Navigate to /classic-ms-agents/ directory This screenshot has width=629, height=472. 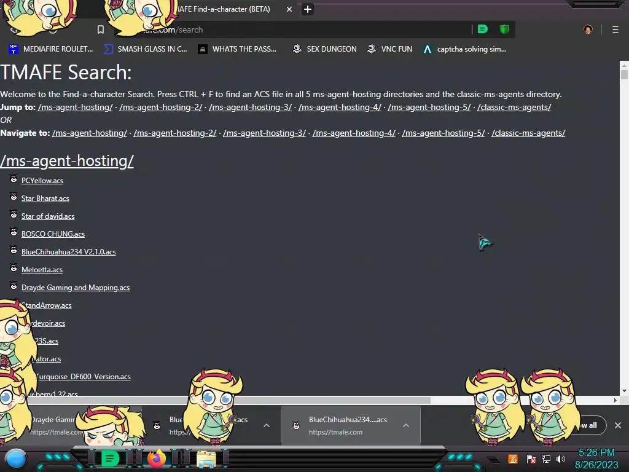pyautogui.click(x=528, y=133)
